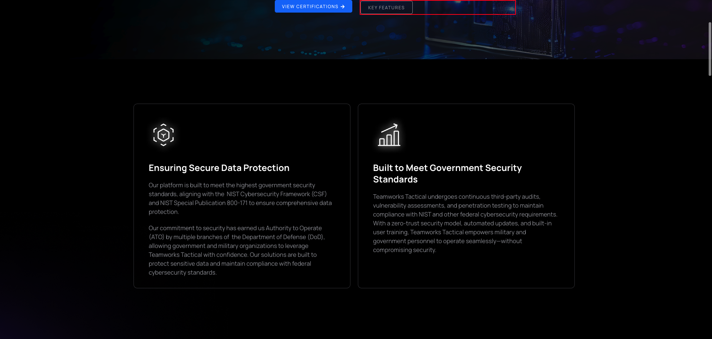Click the hexagon cube security icon

[164, 135]
